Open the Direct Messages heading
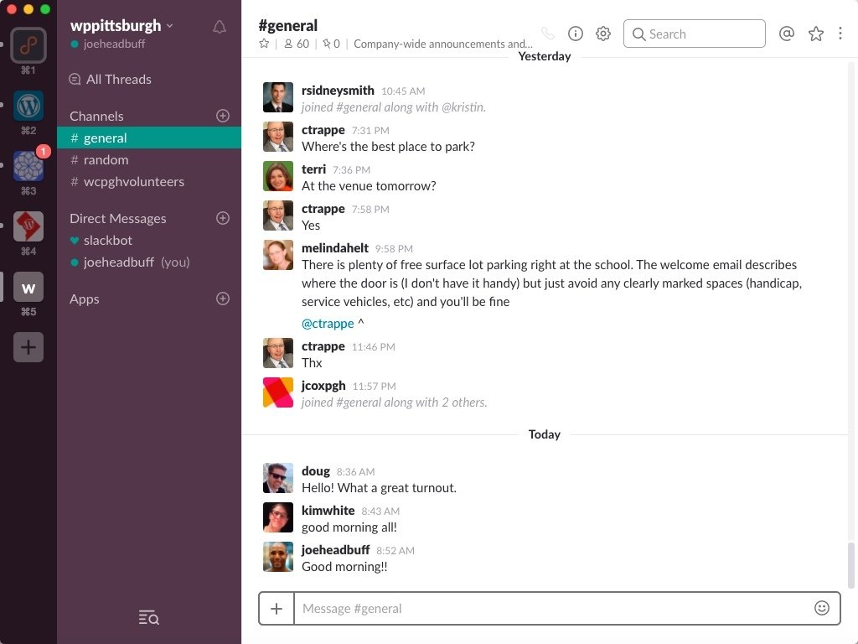This screenshot has width=858, height=644. pos(117,219)
